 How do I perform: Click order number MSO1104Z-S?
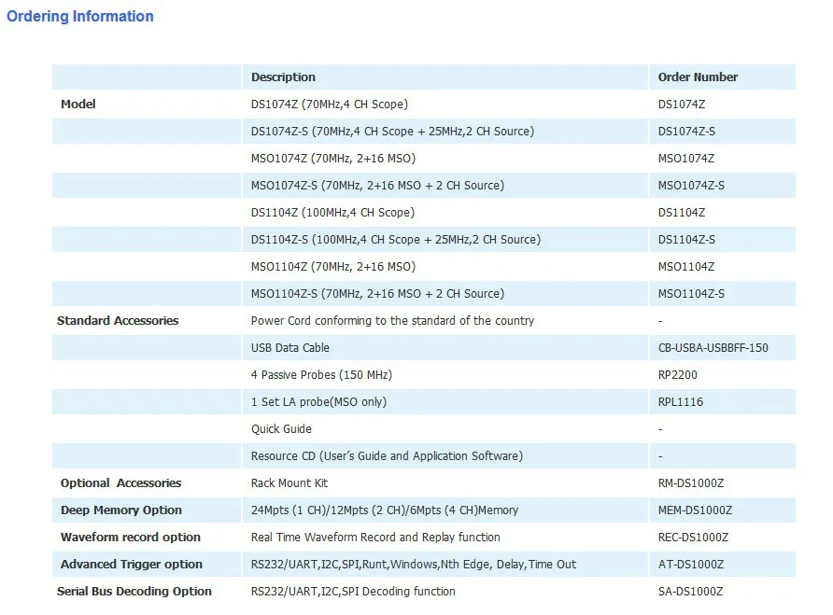coord(691,294)
